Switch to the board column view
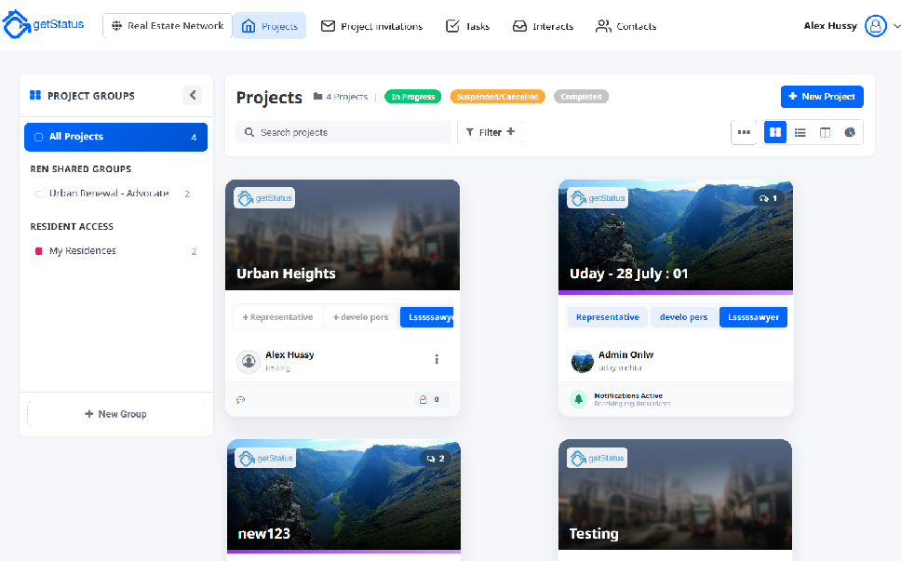The height and width of the screenshot is (561, 901). (x=826, y=133)
